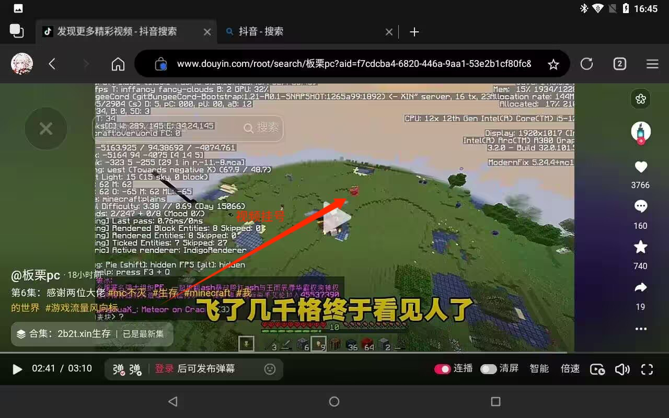
Task: Favorite the video with 740 stars
Action: tap(641, 247)
